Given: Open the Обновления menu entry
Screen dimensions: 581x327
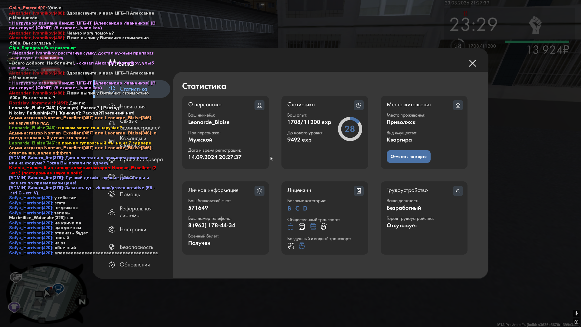Looking at the screenshot, I should [134, 265].
